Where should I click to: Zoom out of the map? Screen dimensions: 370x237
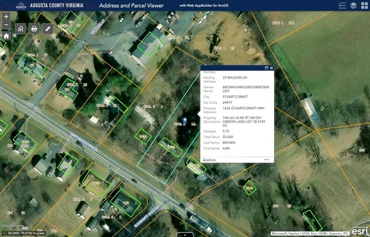pyautogui.click(x=6, y=25)
